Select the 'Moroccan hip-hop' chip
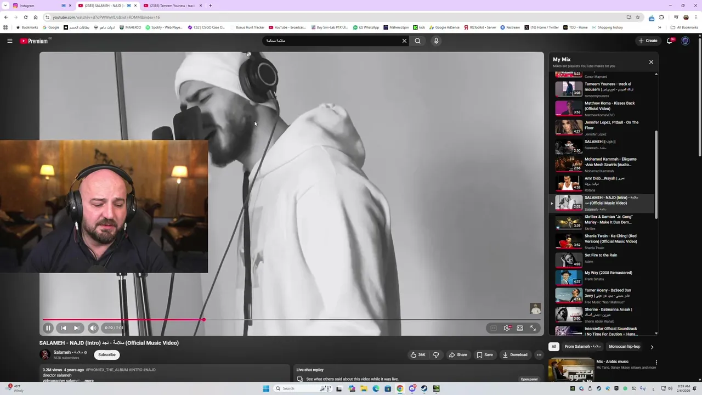Viewport: 702px width, 395px height. (x=624, y=347)
